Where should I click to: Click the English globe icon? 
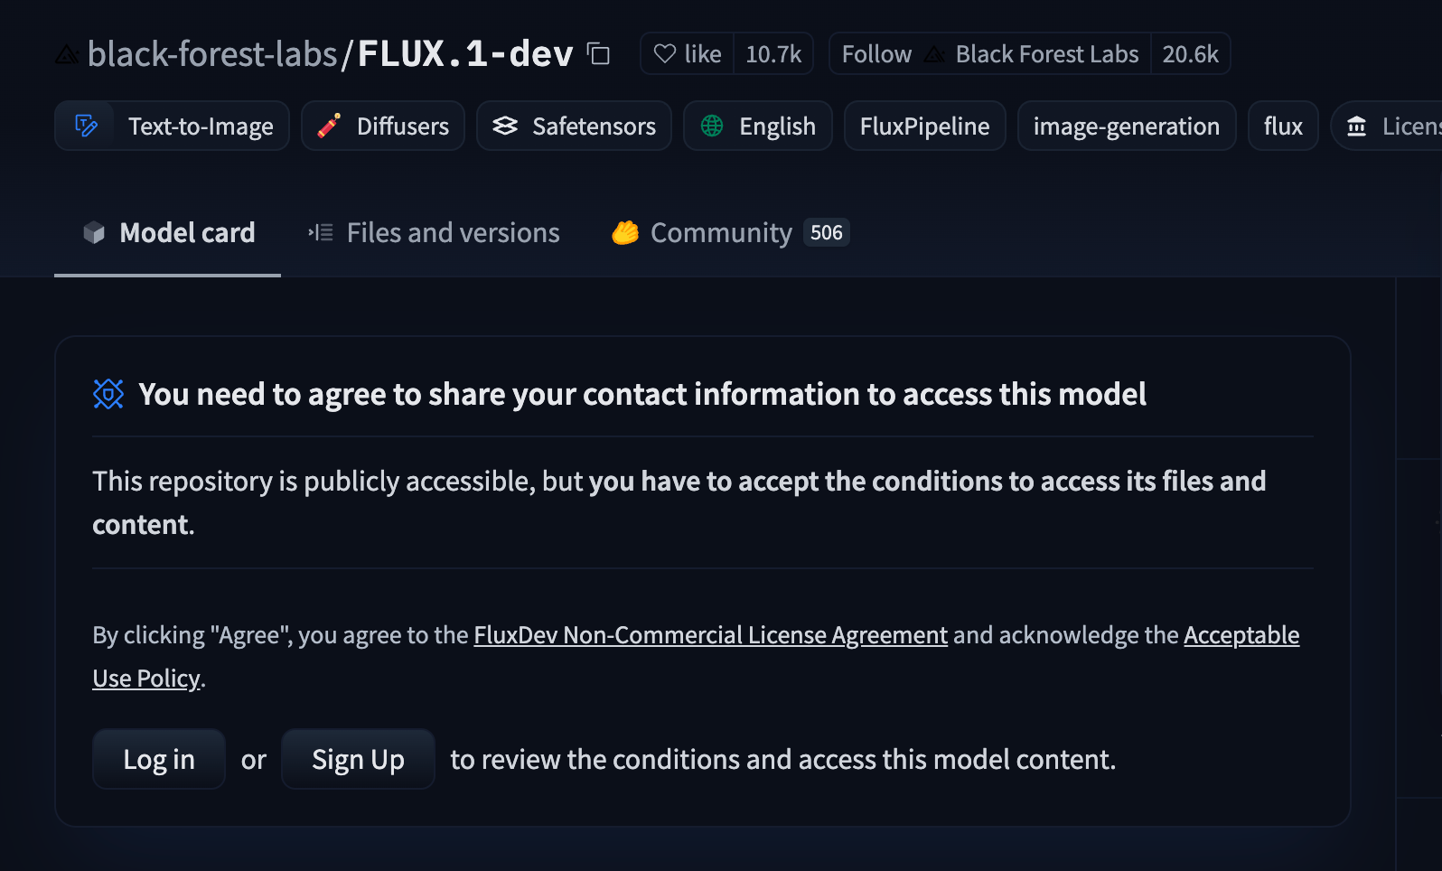[712, 126]
